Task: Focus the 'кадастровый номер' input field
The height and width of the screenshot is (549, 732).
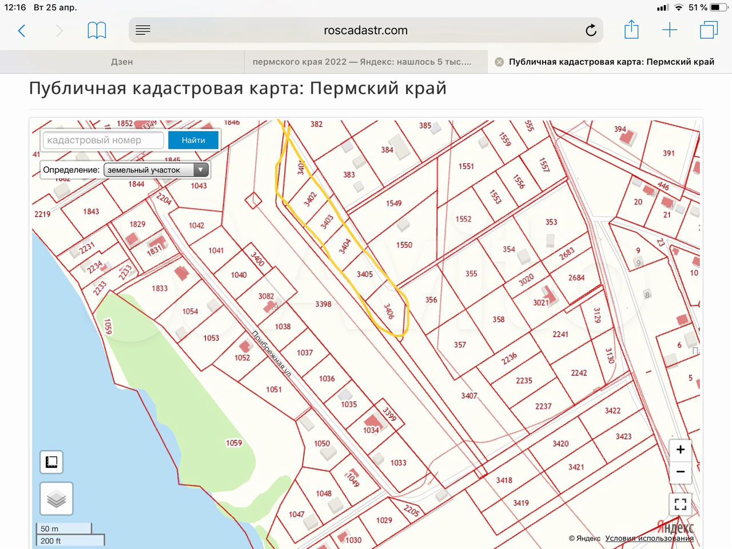Action: (x=103, y=140)
